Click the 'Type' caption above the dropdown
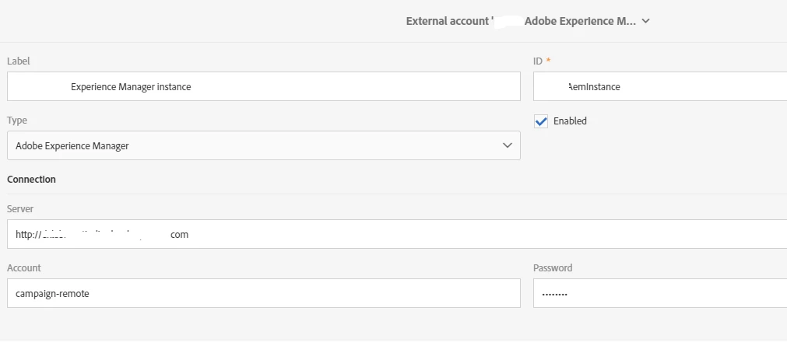The height and width of the screenshot is (353, 787). [x=17, y=121]
